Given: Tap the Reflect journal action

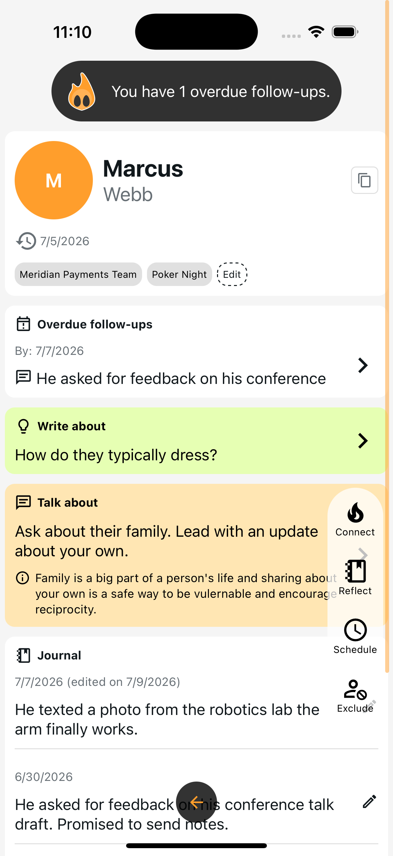Looking at the screenshot, I should pos(355,578).
